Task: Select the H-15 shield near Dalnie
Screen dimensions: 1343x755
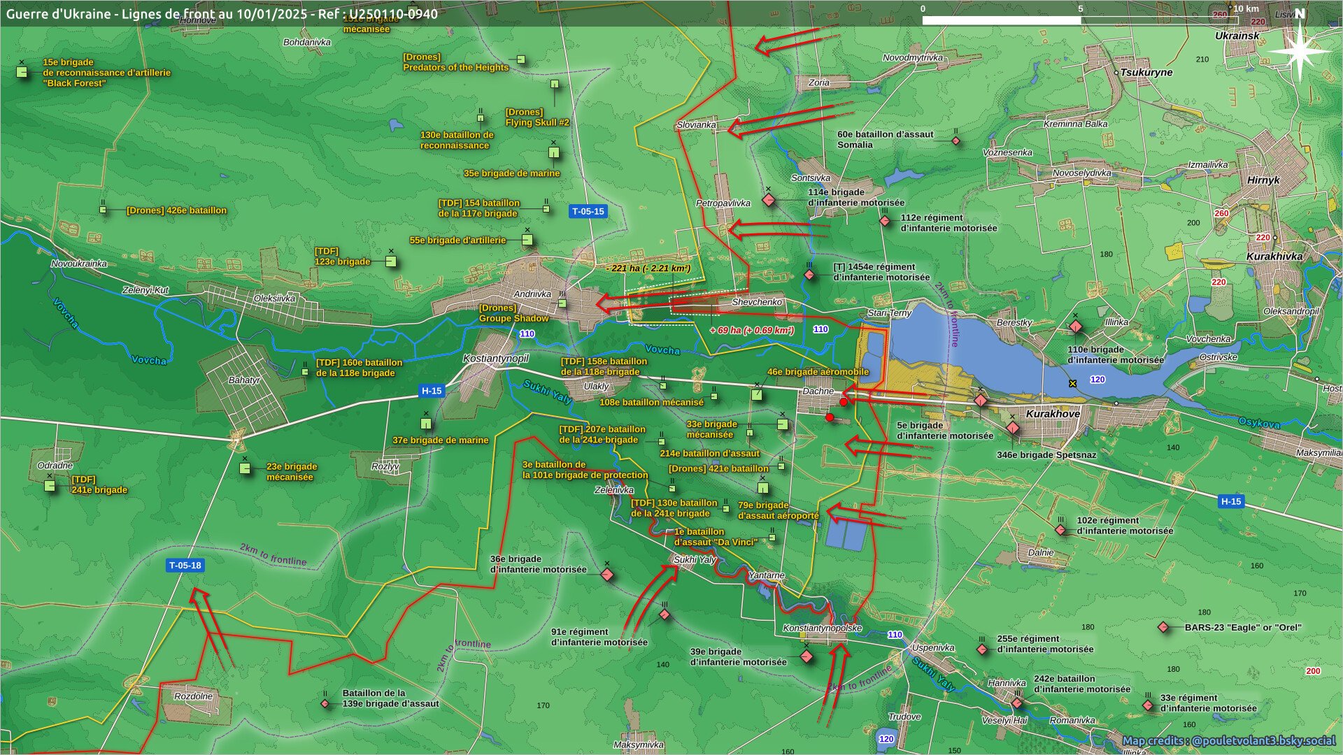Action: 1231,501
